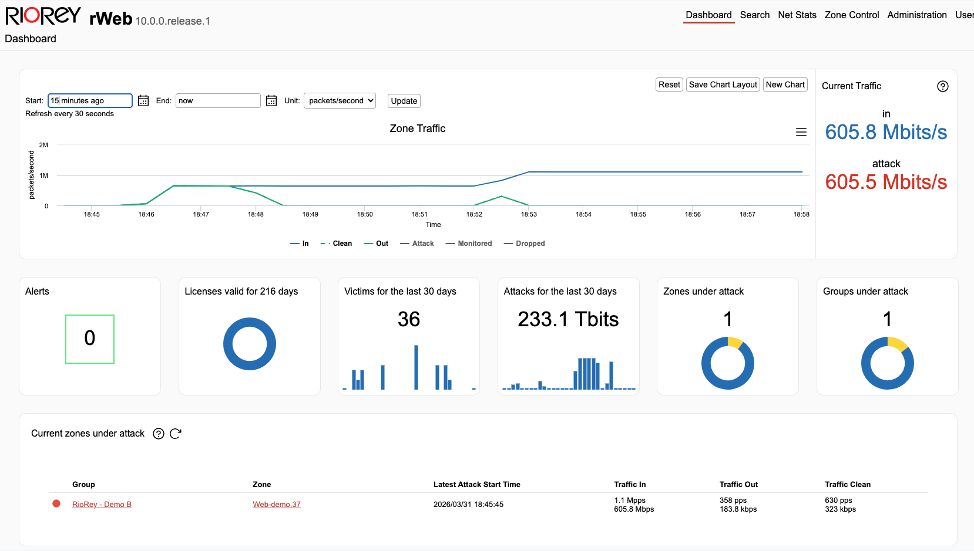Click the red attack status dot for RioRey - Demo B
The height and width of the screenshot is (551, 974).
[x=56, y=503]
